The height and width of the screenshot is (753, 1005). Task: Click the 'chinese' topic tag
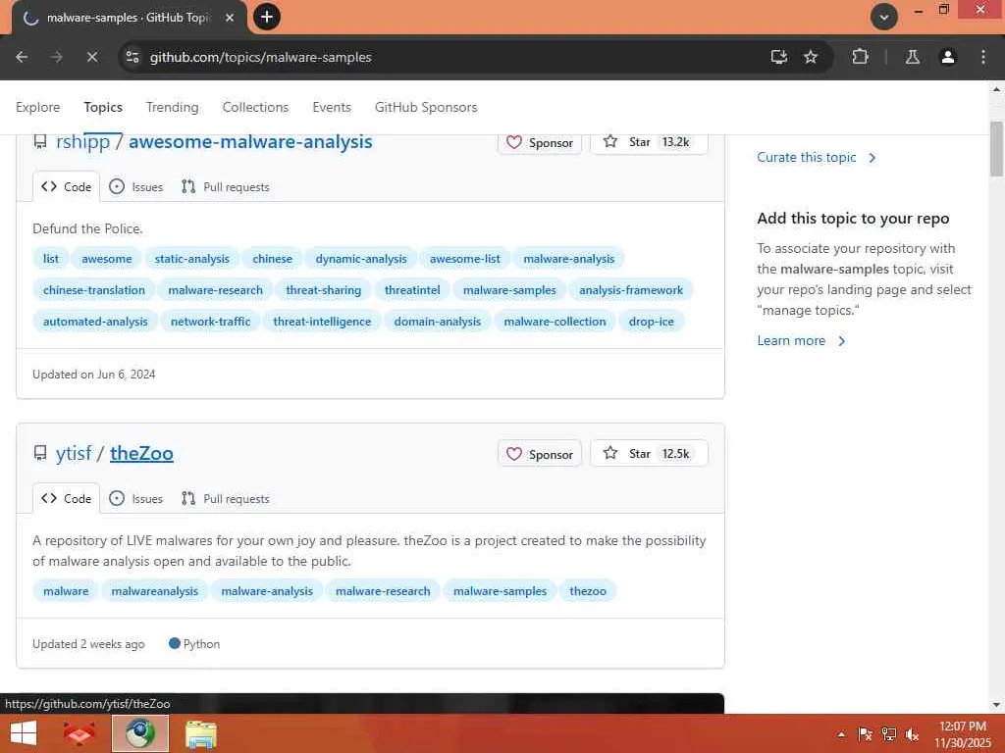coord(273,259)
